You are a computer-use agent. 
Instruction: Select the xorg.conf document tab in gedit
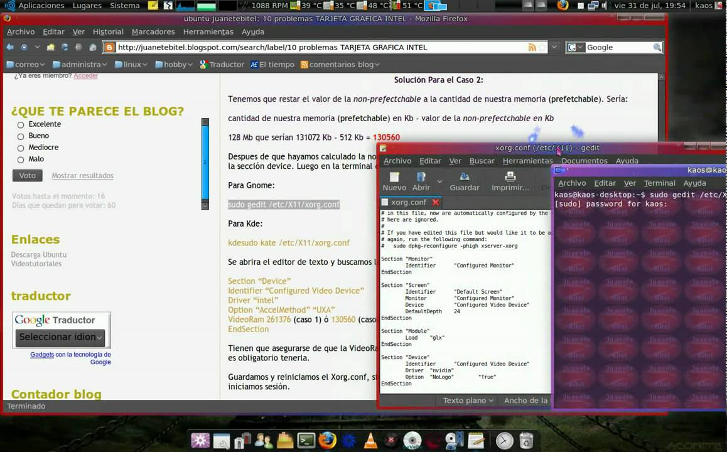[x=410, y=202]
